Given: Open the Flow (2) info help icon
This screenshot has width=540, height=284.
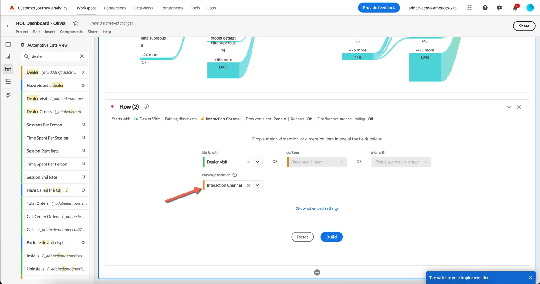Looking at the screenshot, I should click(x=146, y=106).
